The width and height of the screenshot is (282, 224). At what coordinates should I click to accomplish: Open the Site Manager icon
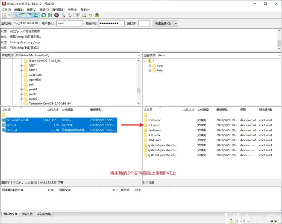pos(4,15)
